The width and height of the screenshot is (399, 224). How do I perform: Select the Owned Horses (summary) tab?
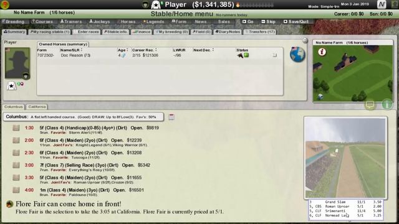coord(63,44)
